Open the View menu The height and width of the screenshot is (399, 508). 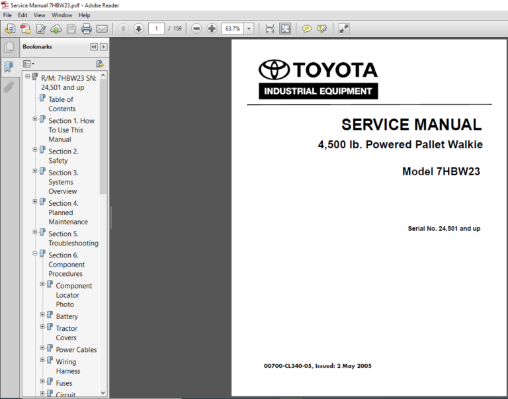pos(40,15)
